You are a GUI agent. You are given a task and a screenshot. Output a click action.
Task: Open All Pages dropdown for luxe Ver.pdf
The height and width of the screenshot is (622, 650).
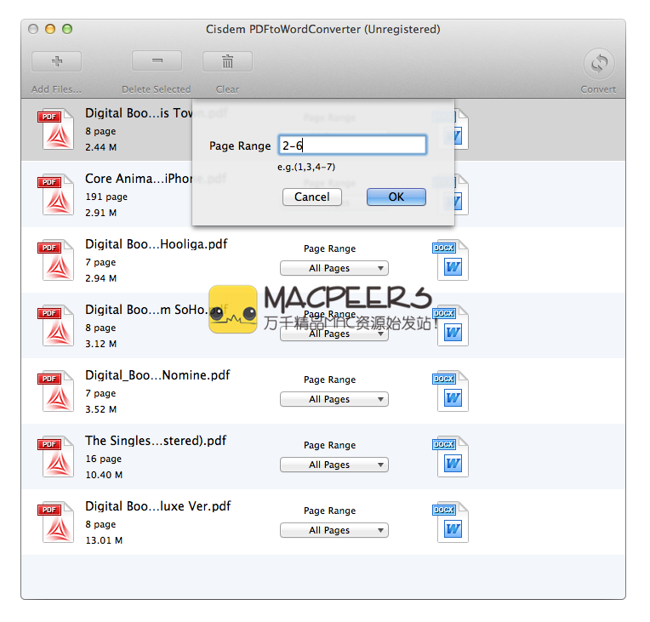(334, 530)
